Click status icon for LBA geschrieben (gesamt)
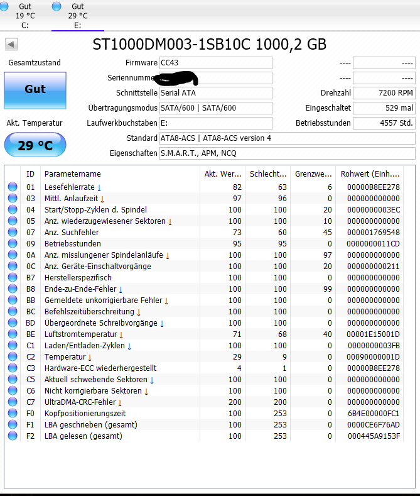Viewport: 420px width, 496px height. coord(13,425)
